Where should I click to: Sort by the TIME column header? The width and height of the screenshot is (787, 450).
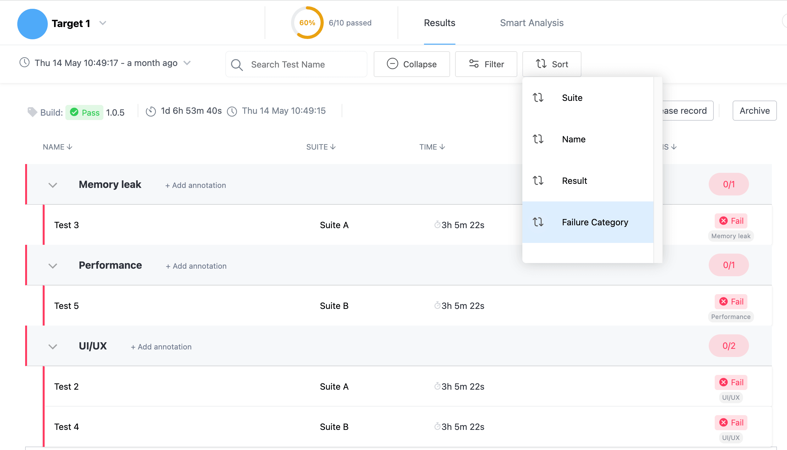pyautogui.click(x=432, y=147)
